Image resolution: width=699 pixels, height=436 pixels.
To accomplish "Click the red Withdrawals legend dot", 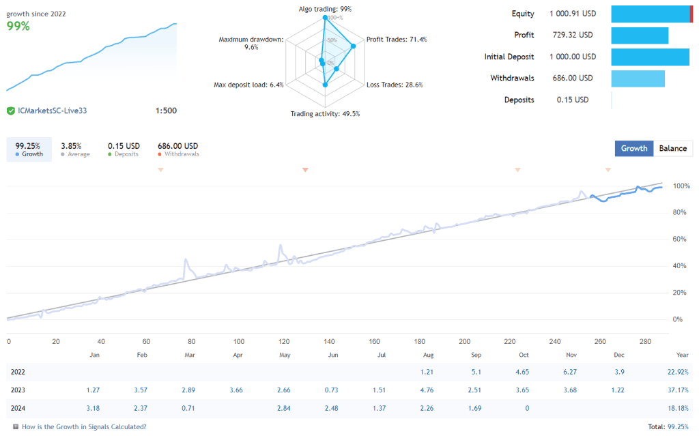I will 160,154.
